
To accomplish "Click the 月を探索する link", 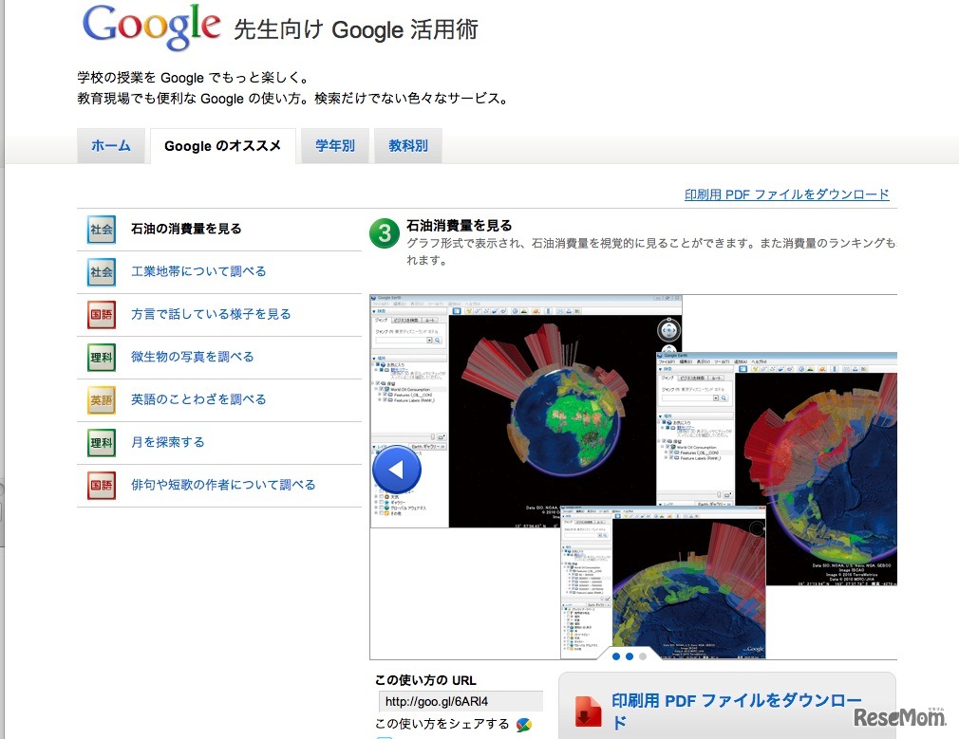I will pyautogui.click(x=164, y=442).
